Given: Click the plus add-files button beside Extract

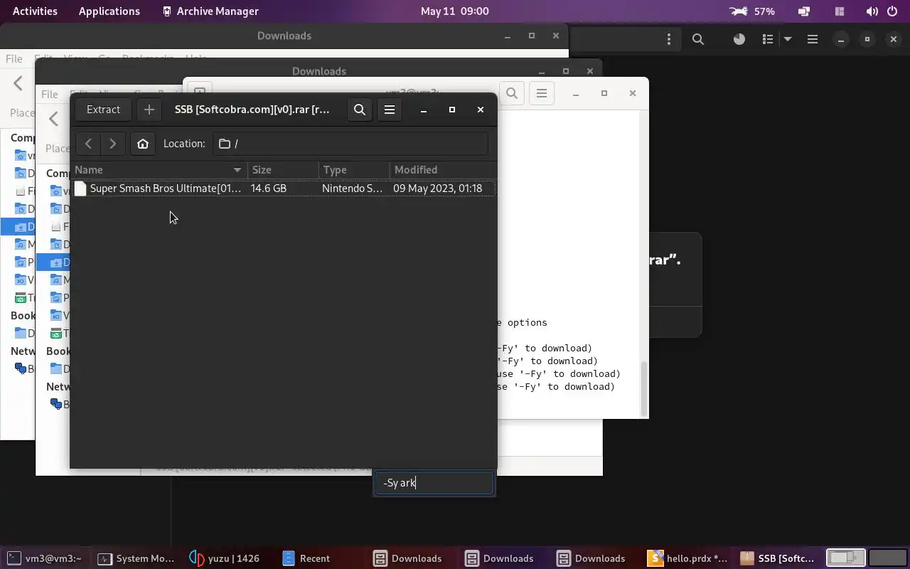Looking at the screenshot, I should pyautogui.click(x=149, y=110).
